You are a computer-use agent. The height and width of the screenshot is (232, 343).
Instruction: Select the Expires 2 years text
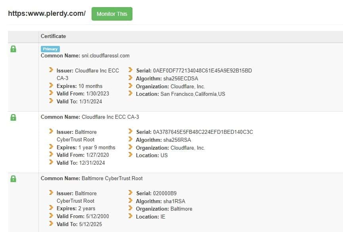click(x=76, y=208)
